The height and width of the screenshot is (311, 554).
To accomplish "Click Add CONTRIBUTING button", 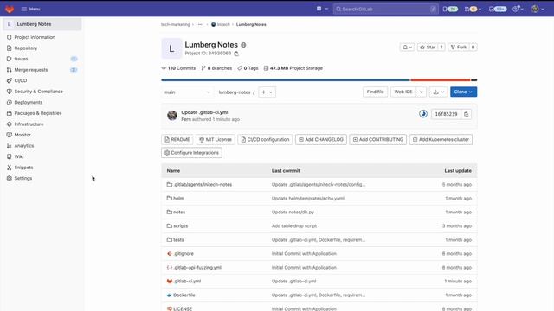I will pyautogui.click(x=378, y=140).
